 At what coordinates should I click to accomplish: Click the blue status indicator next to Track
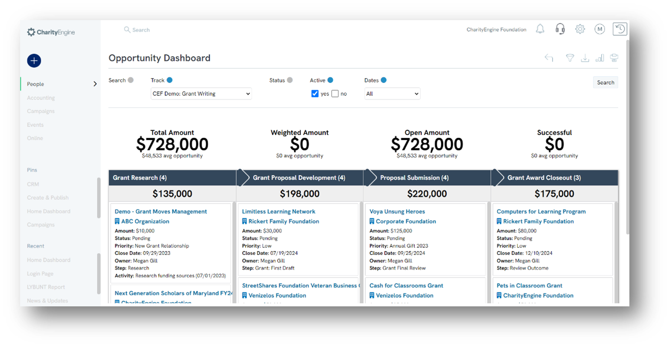tap(171, 80)
